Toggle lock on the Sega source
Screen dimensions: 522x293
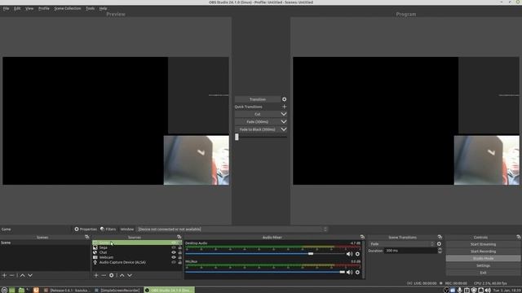click(x=179, y=247)
